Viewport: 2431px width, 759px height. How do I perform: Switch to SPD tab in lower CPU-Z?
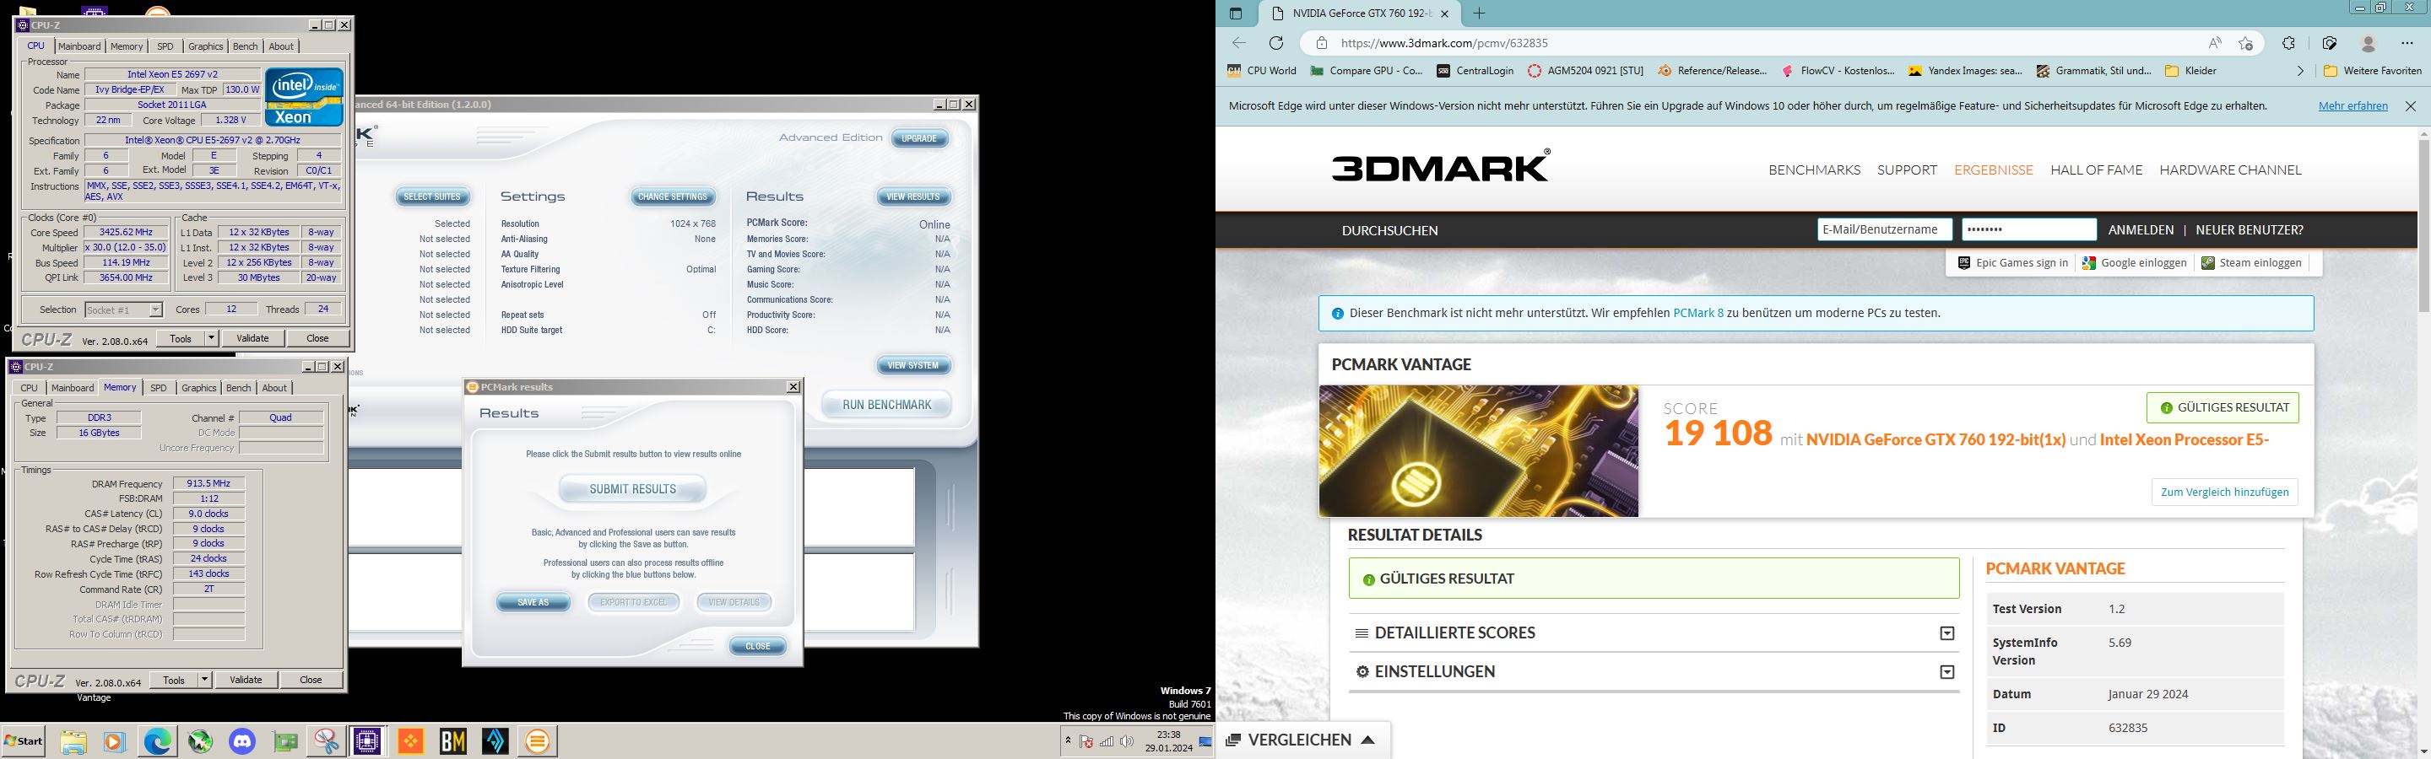(x=159, y=389)
